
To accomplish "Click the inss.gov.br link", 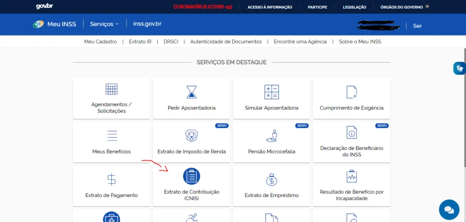I will coord(147,24).
